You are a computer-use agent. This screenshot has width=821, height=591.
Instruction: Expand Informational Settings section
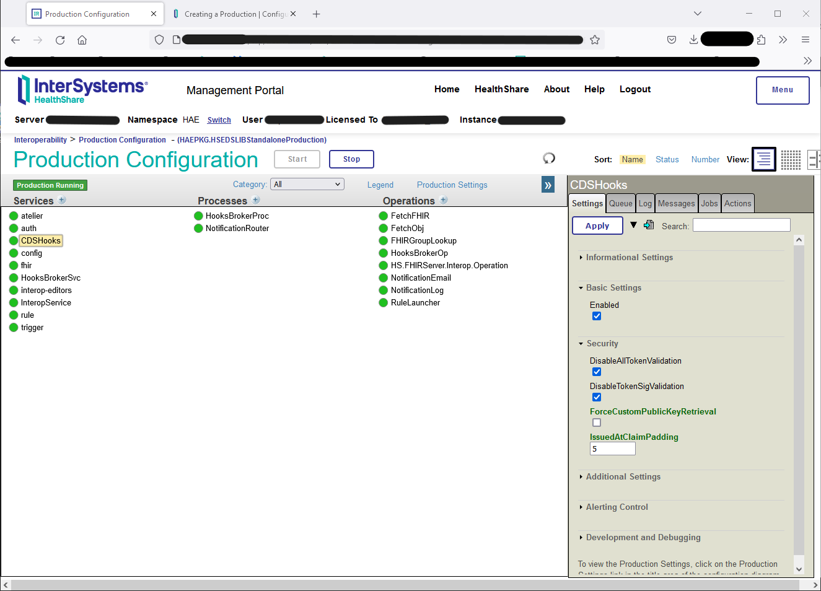629,257
